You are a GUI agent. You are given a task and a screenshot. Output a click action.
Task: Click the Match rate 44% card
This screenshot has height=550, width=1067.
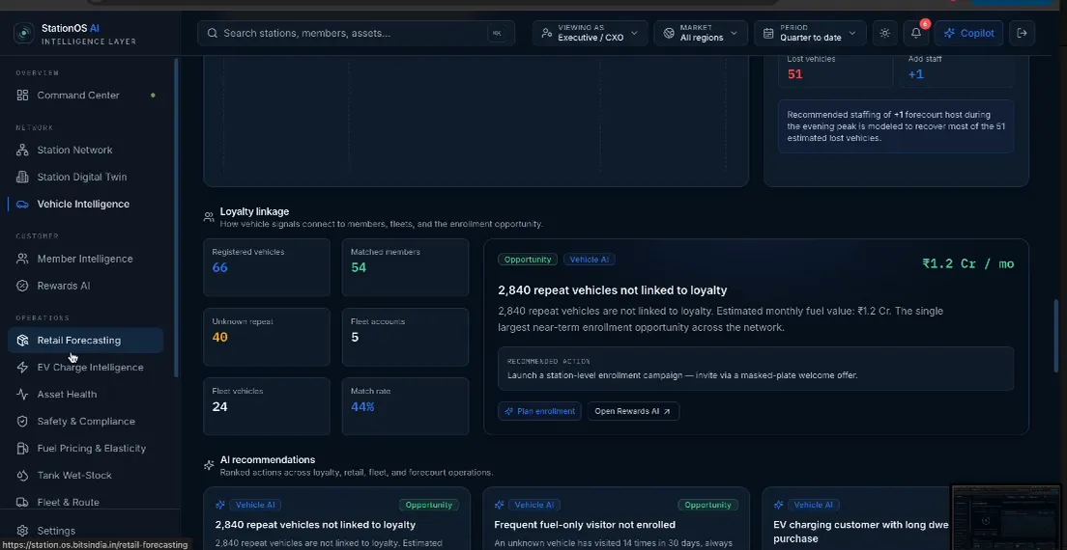click(x=405, y=406)
